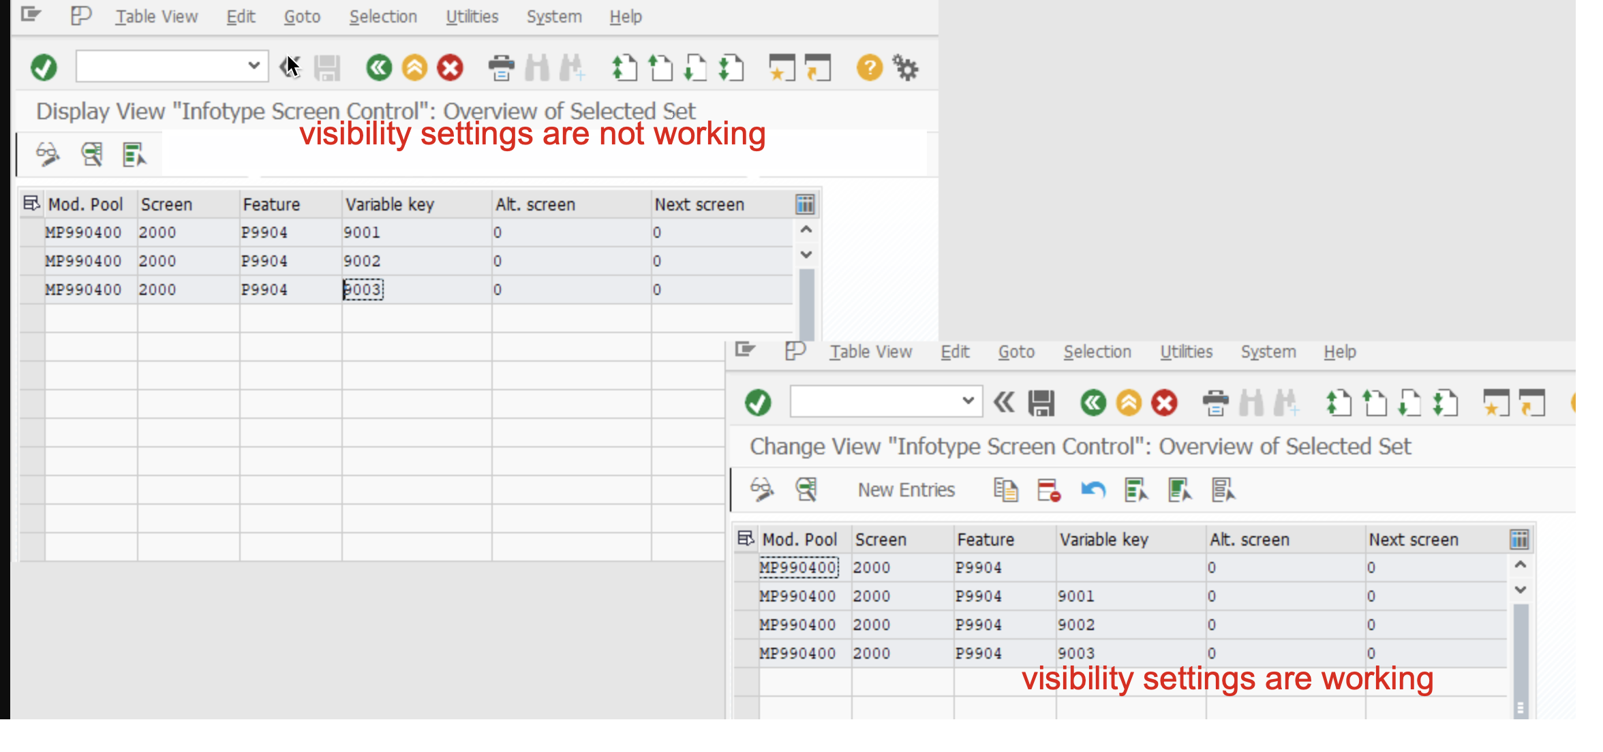Click Create New Session icon in Display View window
The width and height of the screenshot is (1603, 752).
[782, 67]
